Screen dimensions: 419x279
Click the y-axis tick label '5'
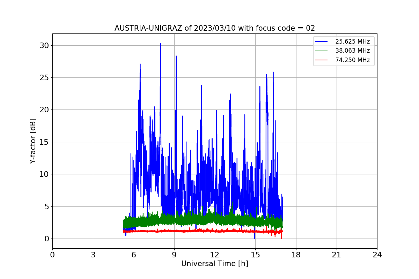click(x=46, y=206)
